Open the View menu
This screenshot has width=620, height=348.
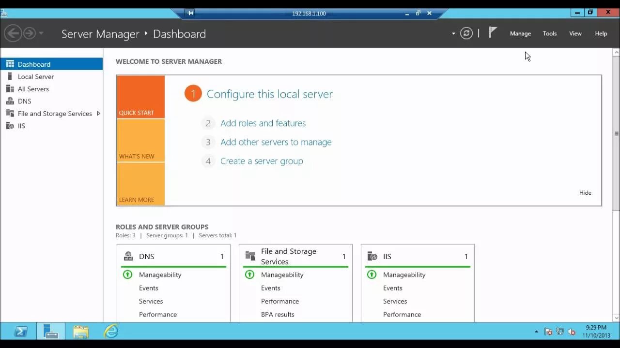point(575,33)
